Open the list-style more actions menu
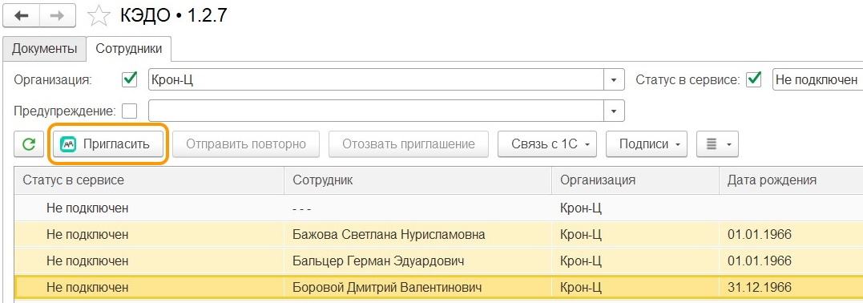863x303 pixels. [717, 143]
